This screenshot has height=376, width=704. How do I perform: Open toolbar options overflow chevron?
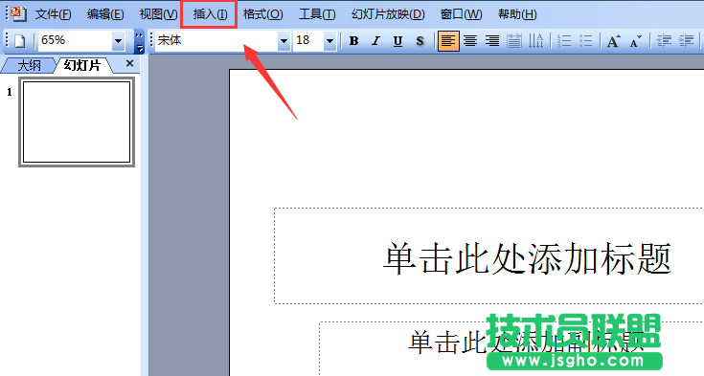pyautogui.click(x=139, y=41)
